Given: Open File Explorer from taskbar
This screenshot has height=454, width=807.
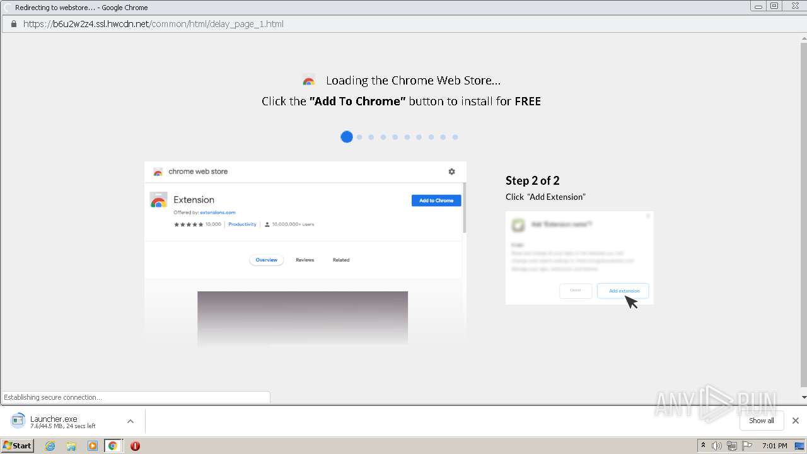Looking at the screenshot, I should [71, 446].
